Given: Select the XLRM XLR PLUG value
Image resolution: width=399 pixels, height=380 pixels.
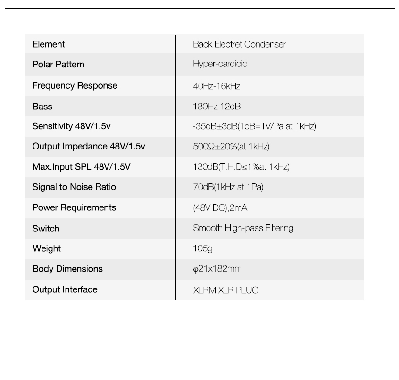Looking at the screenshot, I should [x=226, y=290].
